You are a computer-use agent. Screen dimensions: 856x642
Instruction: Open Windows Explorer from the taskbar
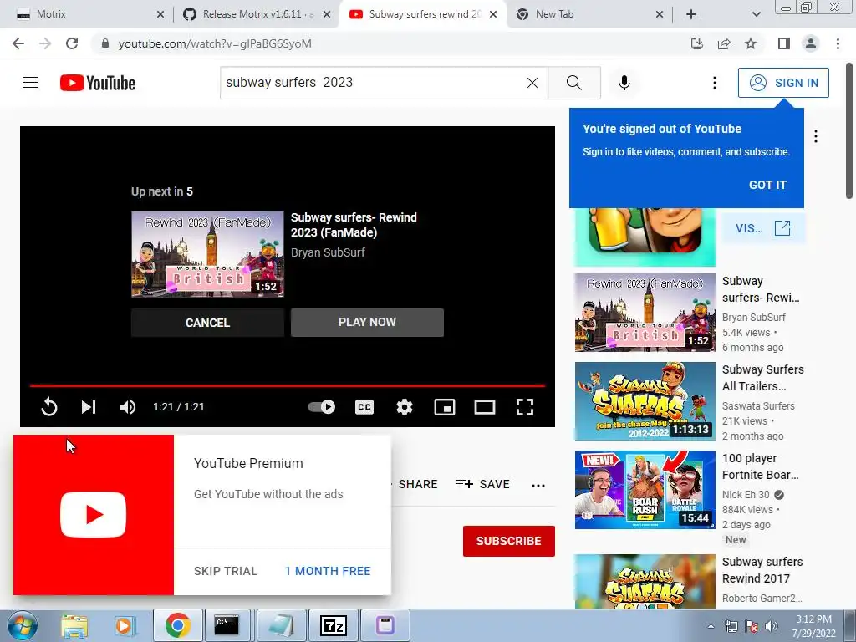[x=74, y=625]
